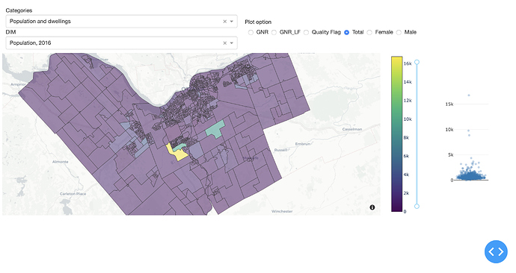Click the yellow highlighted map region
Screen dimensions: 516x273
click(176, 154)
